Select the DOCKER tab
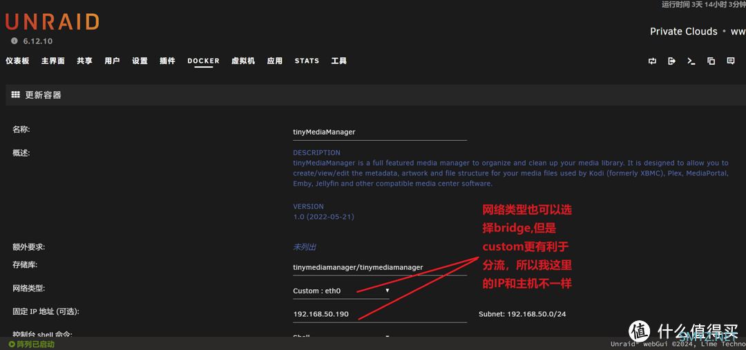 click(x=204, y=61)
